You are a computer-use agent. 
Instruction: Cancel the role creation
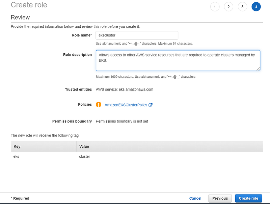(195, 198)
